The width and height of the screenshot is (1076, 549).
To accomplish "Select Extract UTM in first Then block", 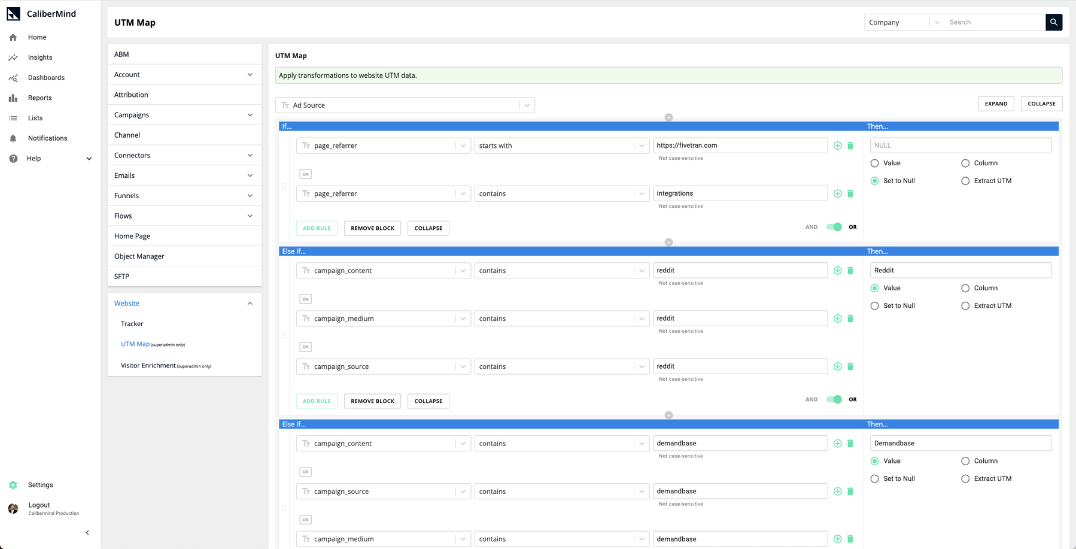I will click(x=965, y=181).
